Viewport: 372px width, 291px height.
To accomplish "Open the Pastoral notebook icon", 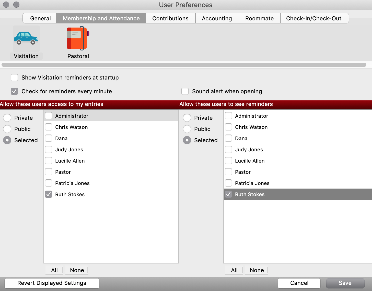I will 78,39.
